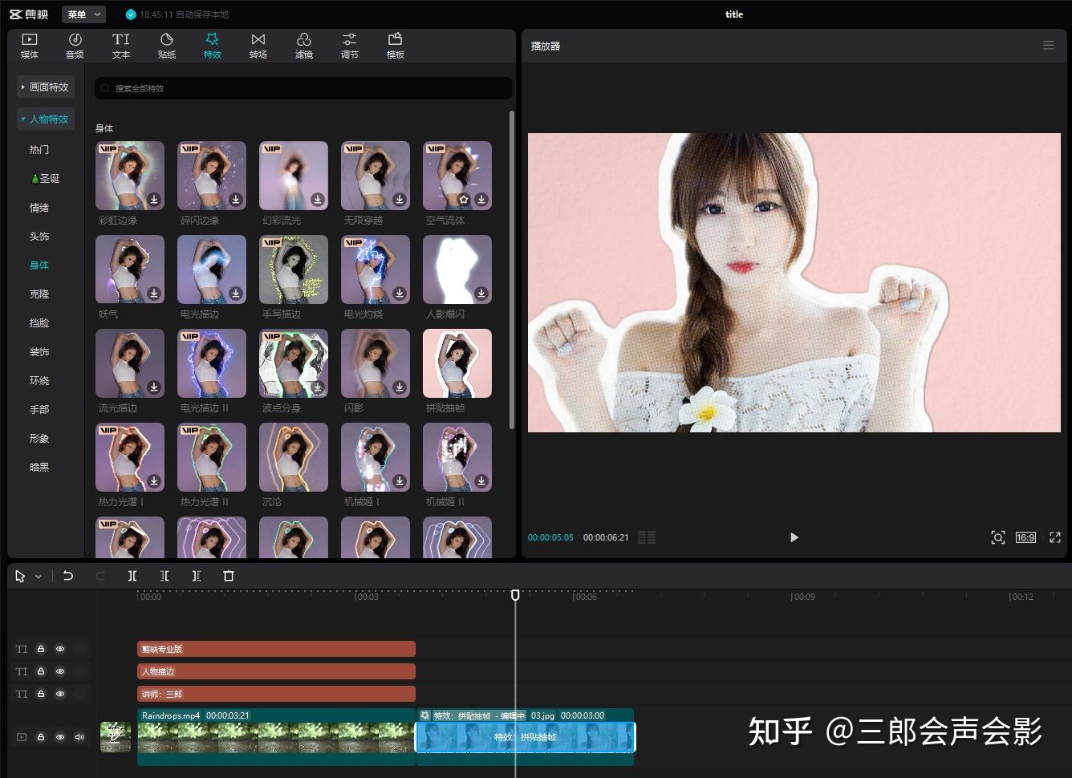Open the 模板 templates tab
Screen dimensions: 1072x778
coord(396,46)
